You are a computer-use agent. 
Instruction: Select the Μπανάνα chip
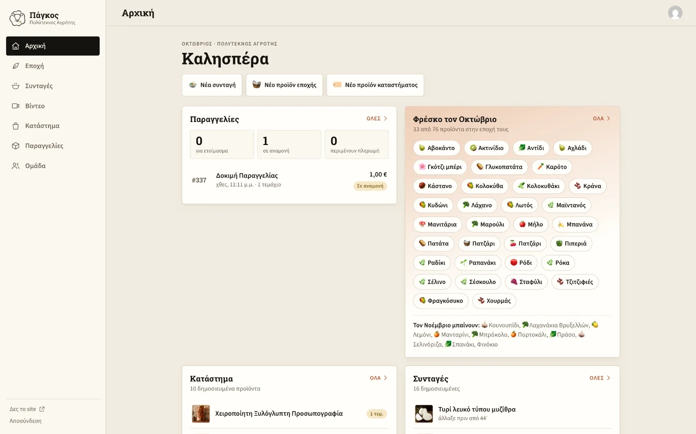[575, 224]
